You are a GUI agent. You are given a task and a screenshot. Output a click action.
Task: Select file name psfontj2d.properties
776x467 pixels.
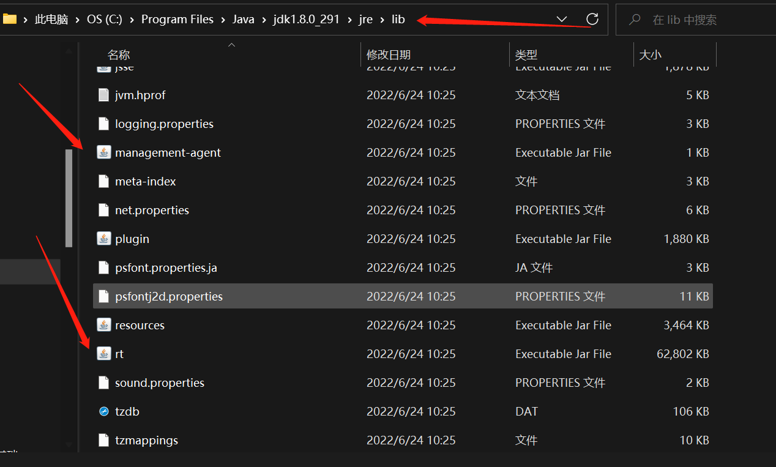[169, 296]
